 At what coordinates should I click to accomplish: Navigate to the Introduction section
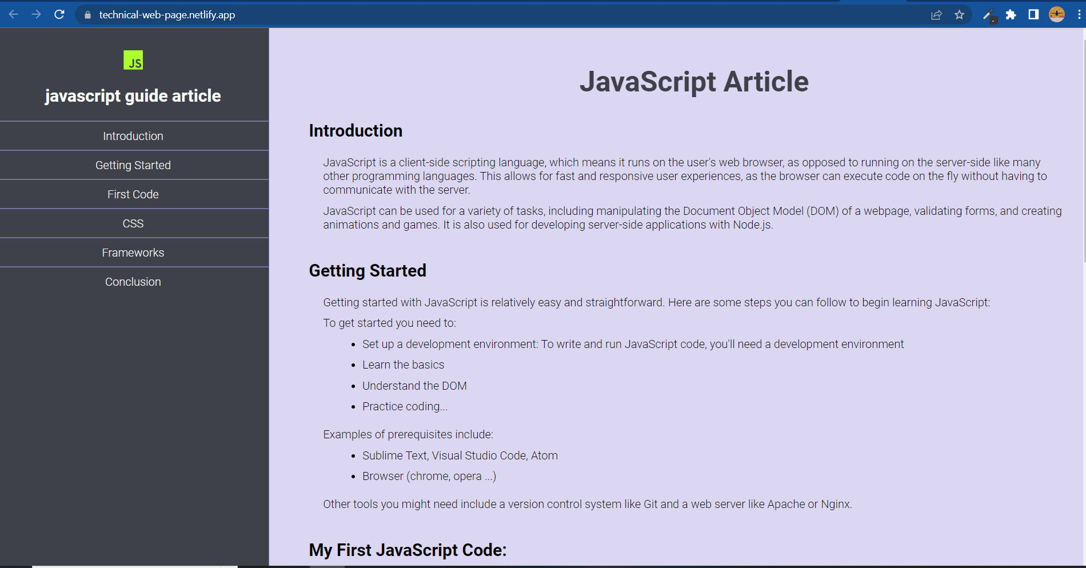(x=133, y=136)
